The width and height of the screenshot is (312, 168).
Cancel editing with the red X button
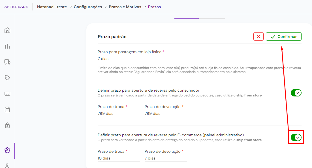coord(258,36)
